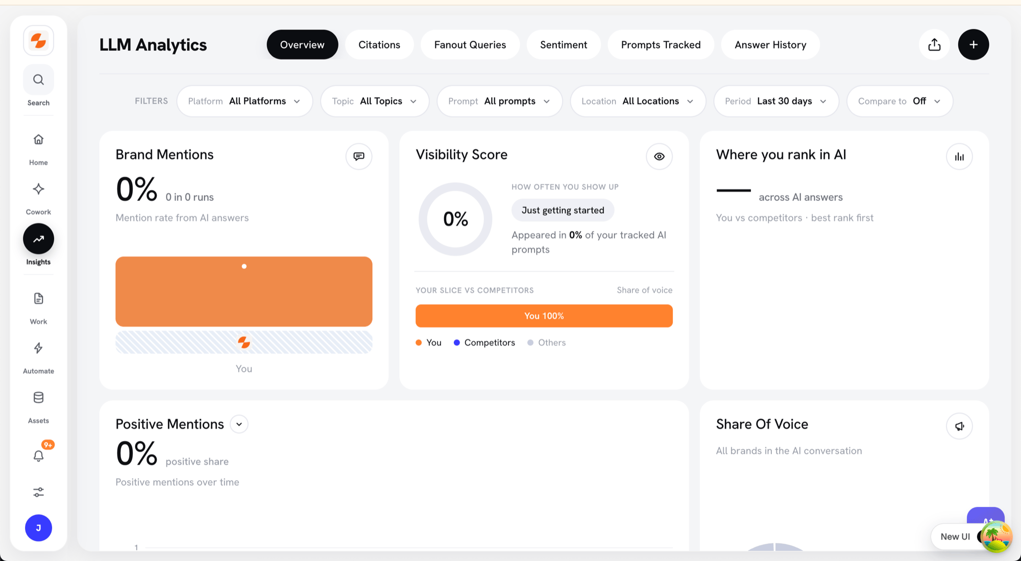The image size is (1021, 561).
Task: Click the FILTERS label
Action: click(x=151, y=101)
